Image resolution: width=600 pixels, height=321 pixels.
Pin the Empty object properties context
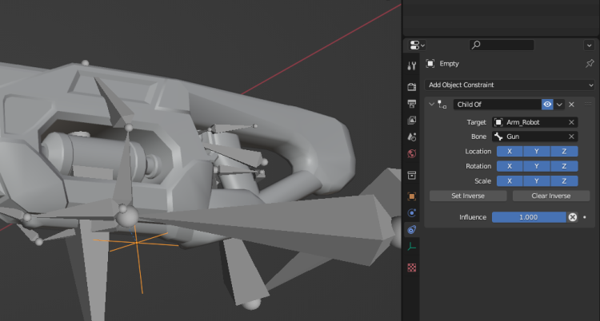(590, 64)
